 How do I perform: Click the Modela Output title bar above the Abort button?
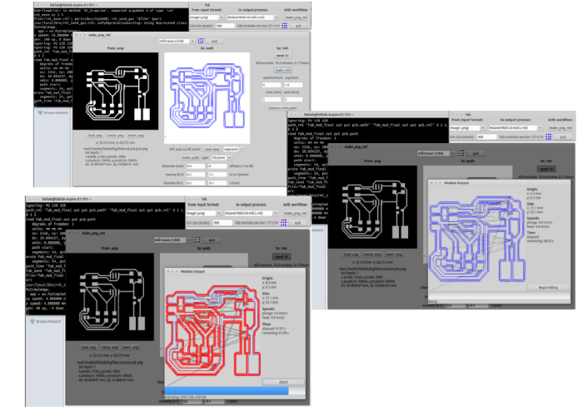click(x=235, y=271)
